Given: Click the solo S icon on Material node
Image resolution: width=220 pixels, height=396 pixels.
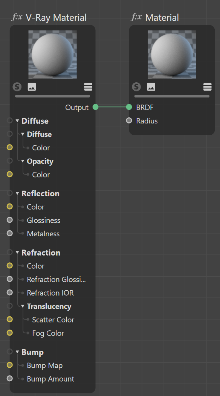Looking at the screenshot, I should [136, 87].
